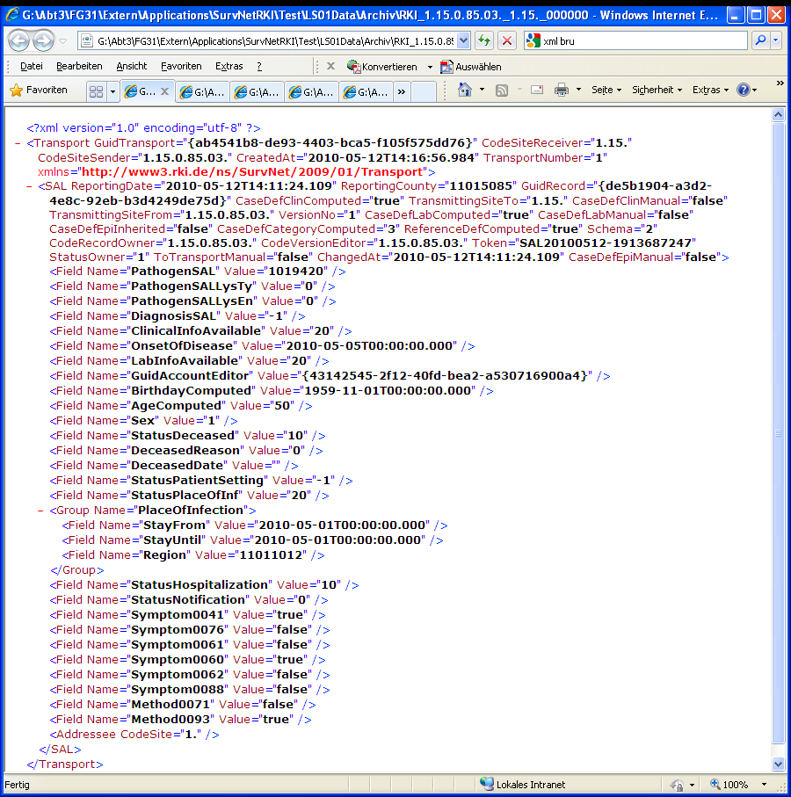791x797 pixels.
Task: Click the browser Back arrow button
Action: [x=18, y=40]
